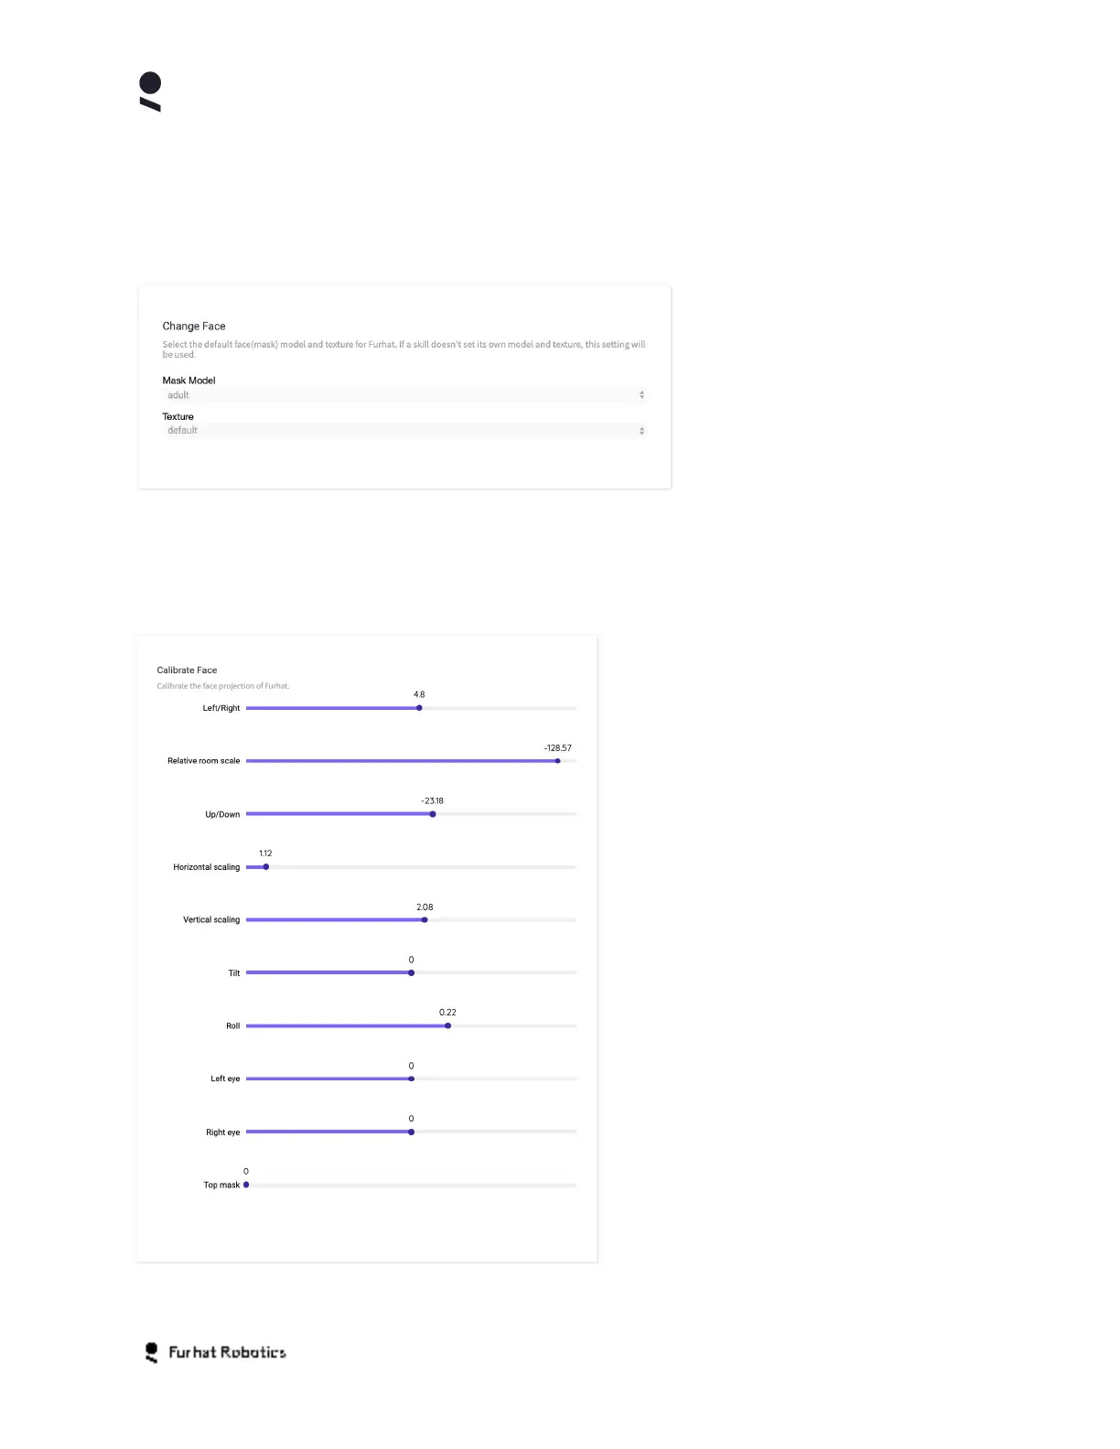The width and height of the screenshot is (1120, 1449).
Task: Click the Left eye slider handle
Action: tap(411, 1079)
